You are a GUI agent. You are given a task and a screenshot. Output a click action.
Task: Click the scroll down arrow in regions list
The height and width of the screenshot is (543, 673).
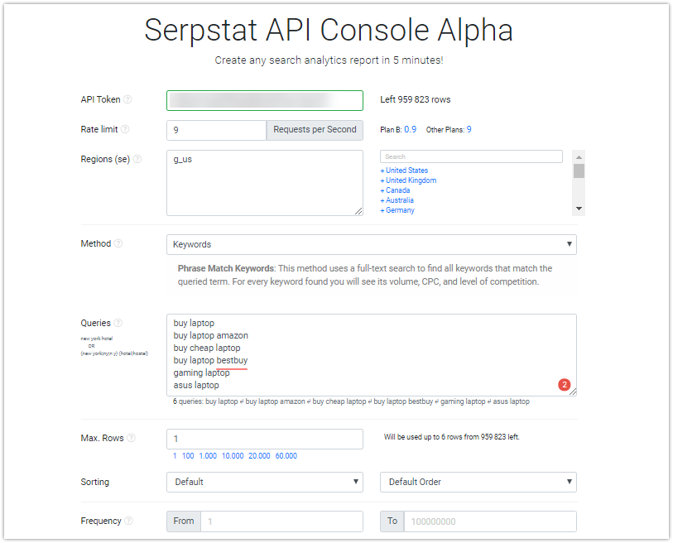point(579,209)
